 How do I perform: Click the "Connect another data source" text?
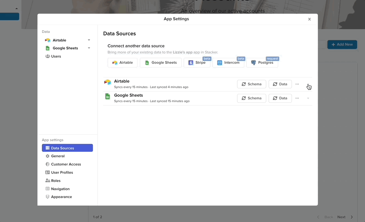coord(136,46)
